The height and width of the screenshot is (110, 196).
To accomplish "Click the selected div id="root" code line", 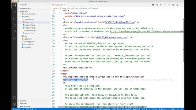I will click(x=75, y=80).
